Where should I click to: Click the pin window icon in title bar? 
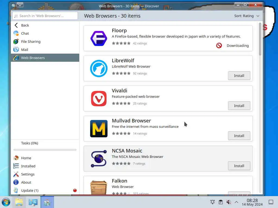point(20,5)
